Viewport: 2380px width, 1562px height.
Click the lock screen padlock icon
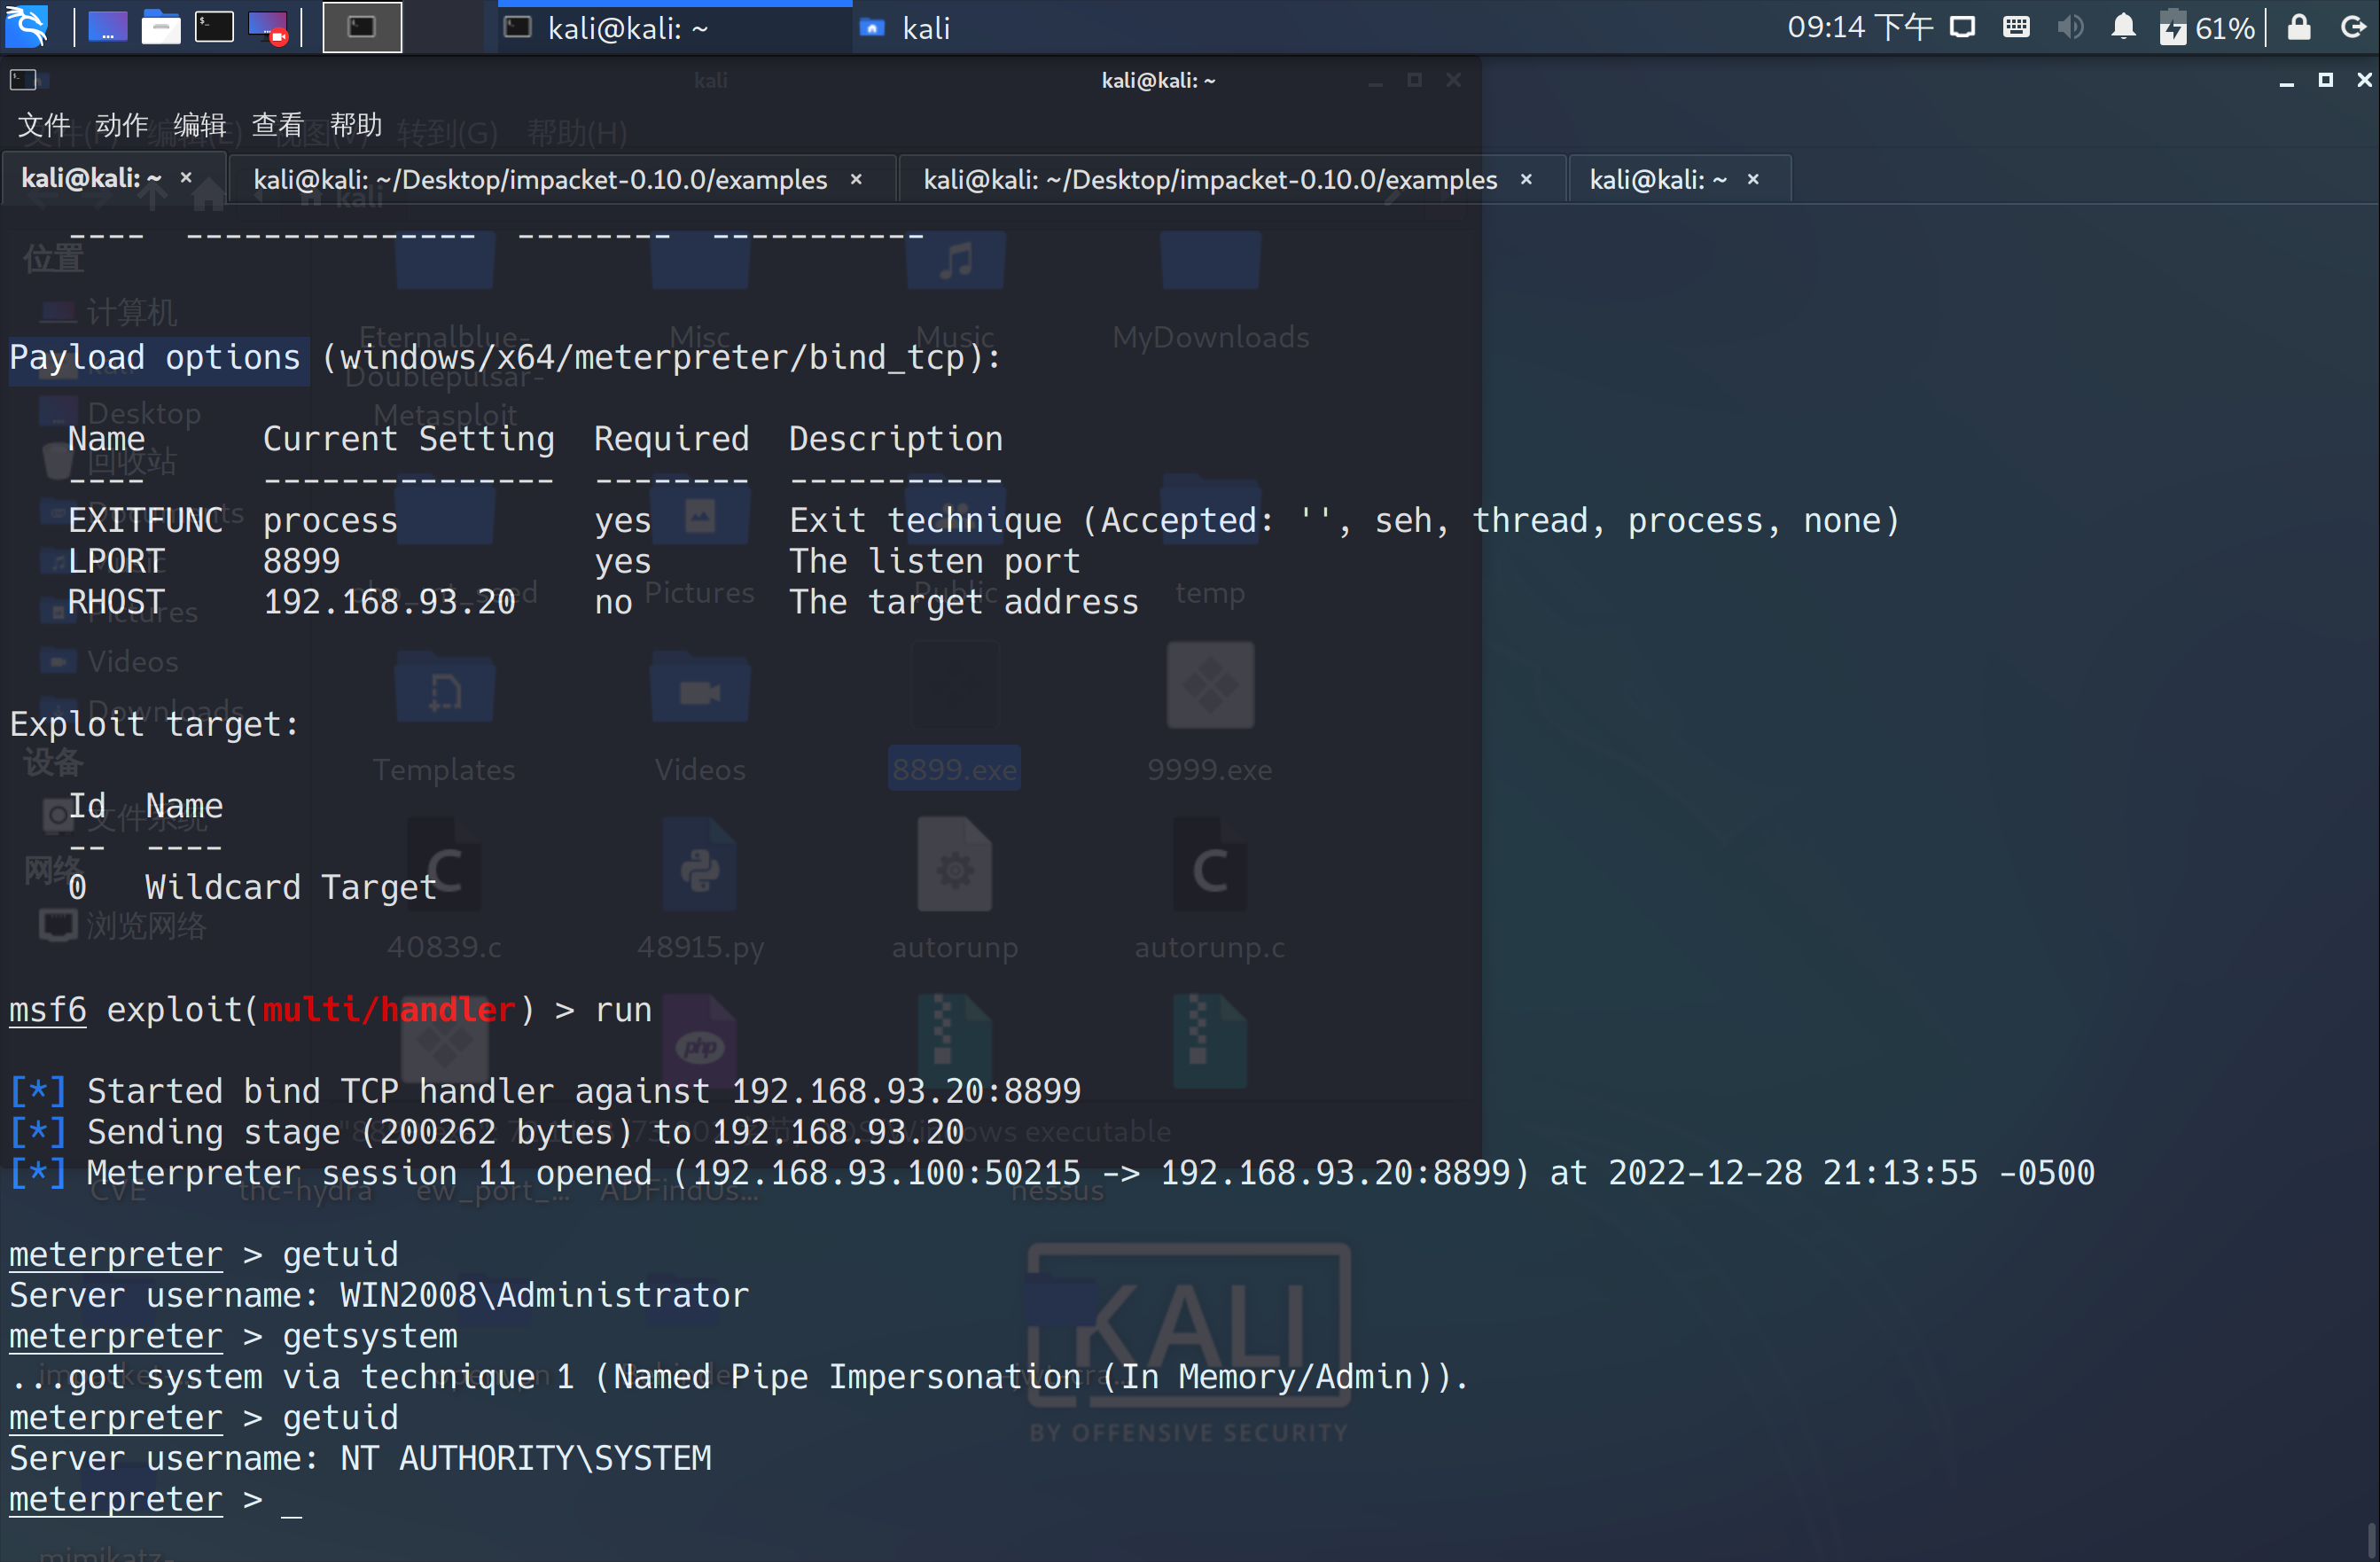[x=2299, y=27]
